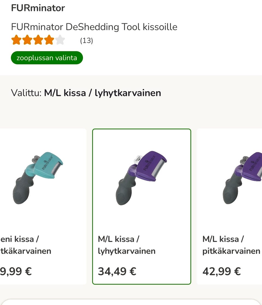Click the zooplussan valinta green badge
The height and width of the screenshot is (305, 262).
pos(47,58)
